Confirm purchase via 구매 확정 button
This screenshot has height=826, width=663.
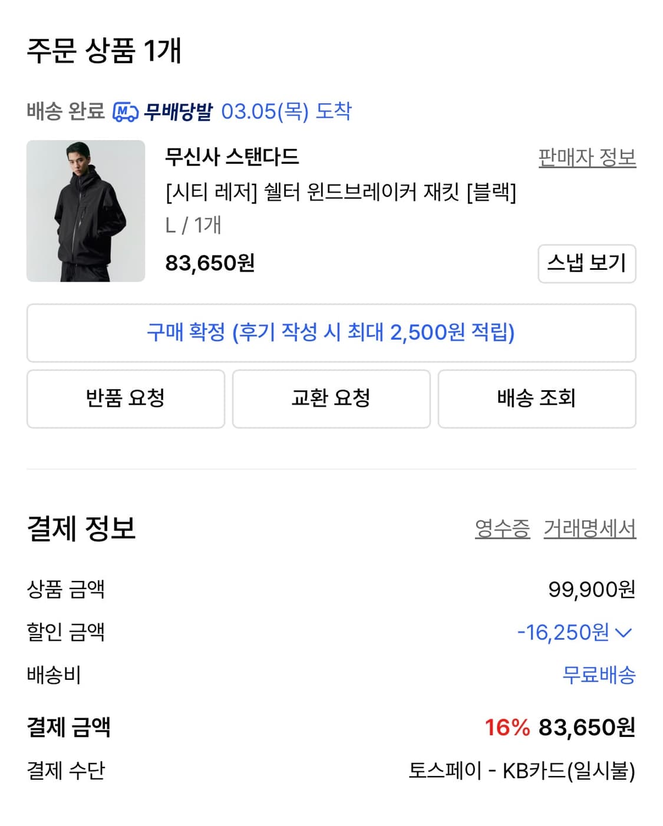click(331, 333)
